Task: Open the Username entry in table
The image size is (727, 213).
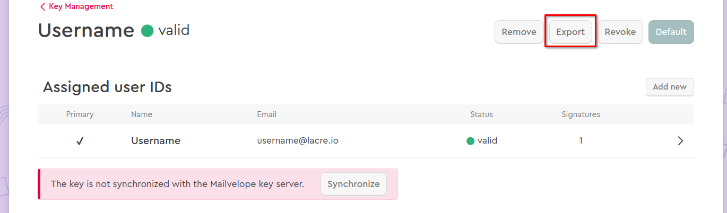Action: (x=156, y=141)
